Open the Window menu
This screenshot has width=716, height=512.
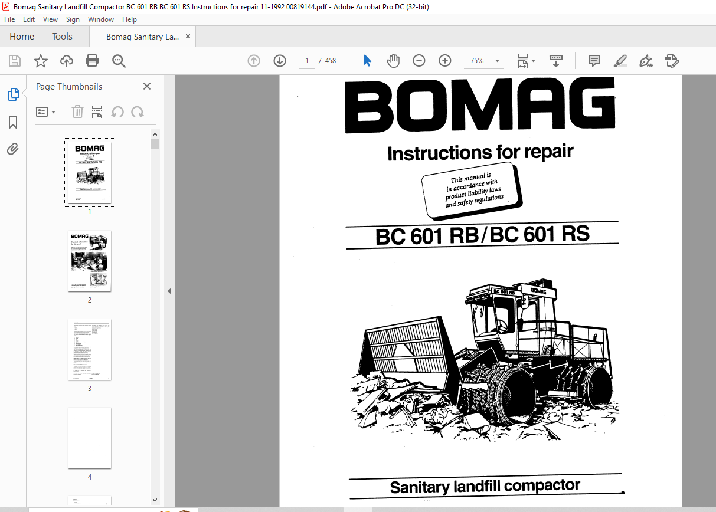101,19
